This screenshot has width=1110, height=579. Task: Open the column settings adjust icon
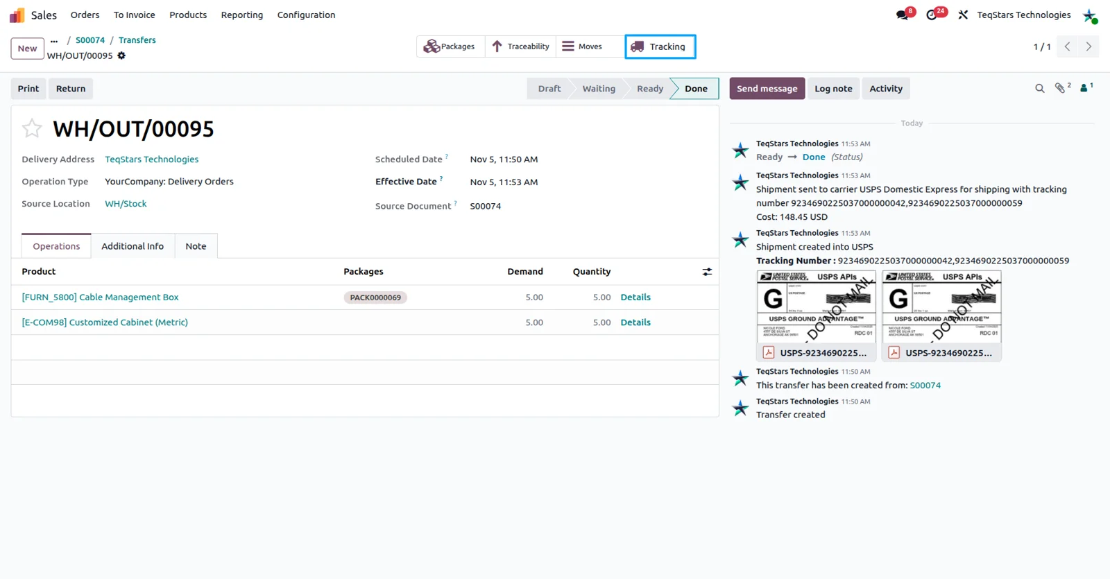pyautogui.click(x=707, y=272)
